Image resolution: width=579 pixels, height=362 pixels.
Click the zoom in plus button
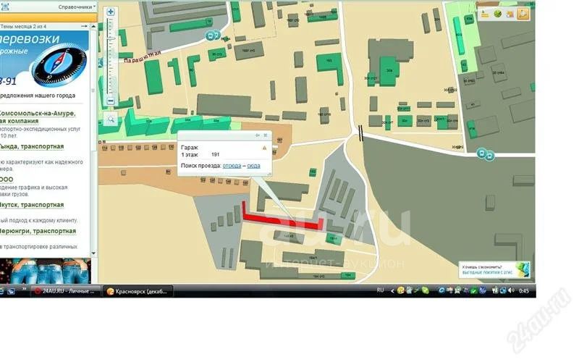[x=111, y=12]
